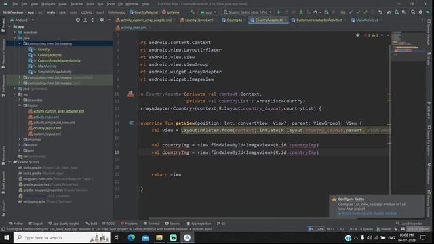Click Select Opened File target icon in Project panel

point(78,20)
